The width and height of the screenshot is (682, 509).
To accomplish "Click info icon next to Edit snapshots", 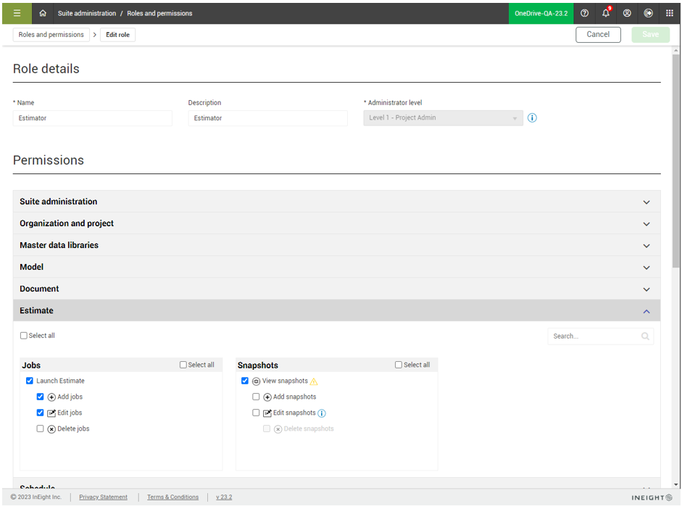I will (x=322, y=413).
